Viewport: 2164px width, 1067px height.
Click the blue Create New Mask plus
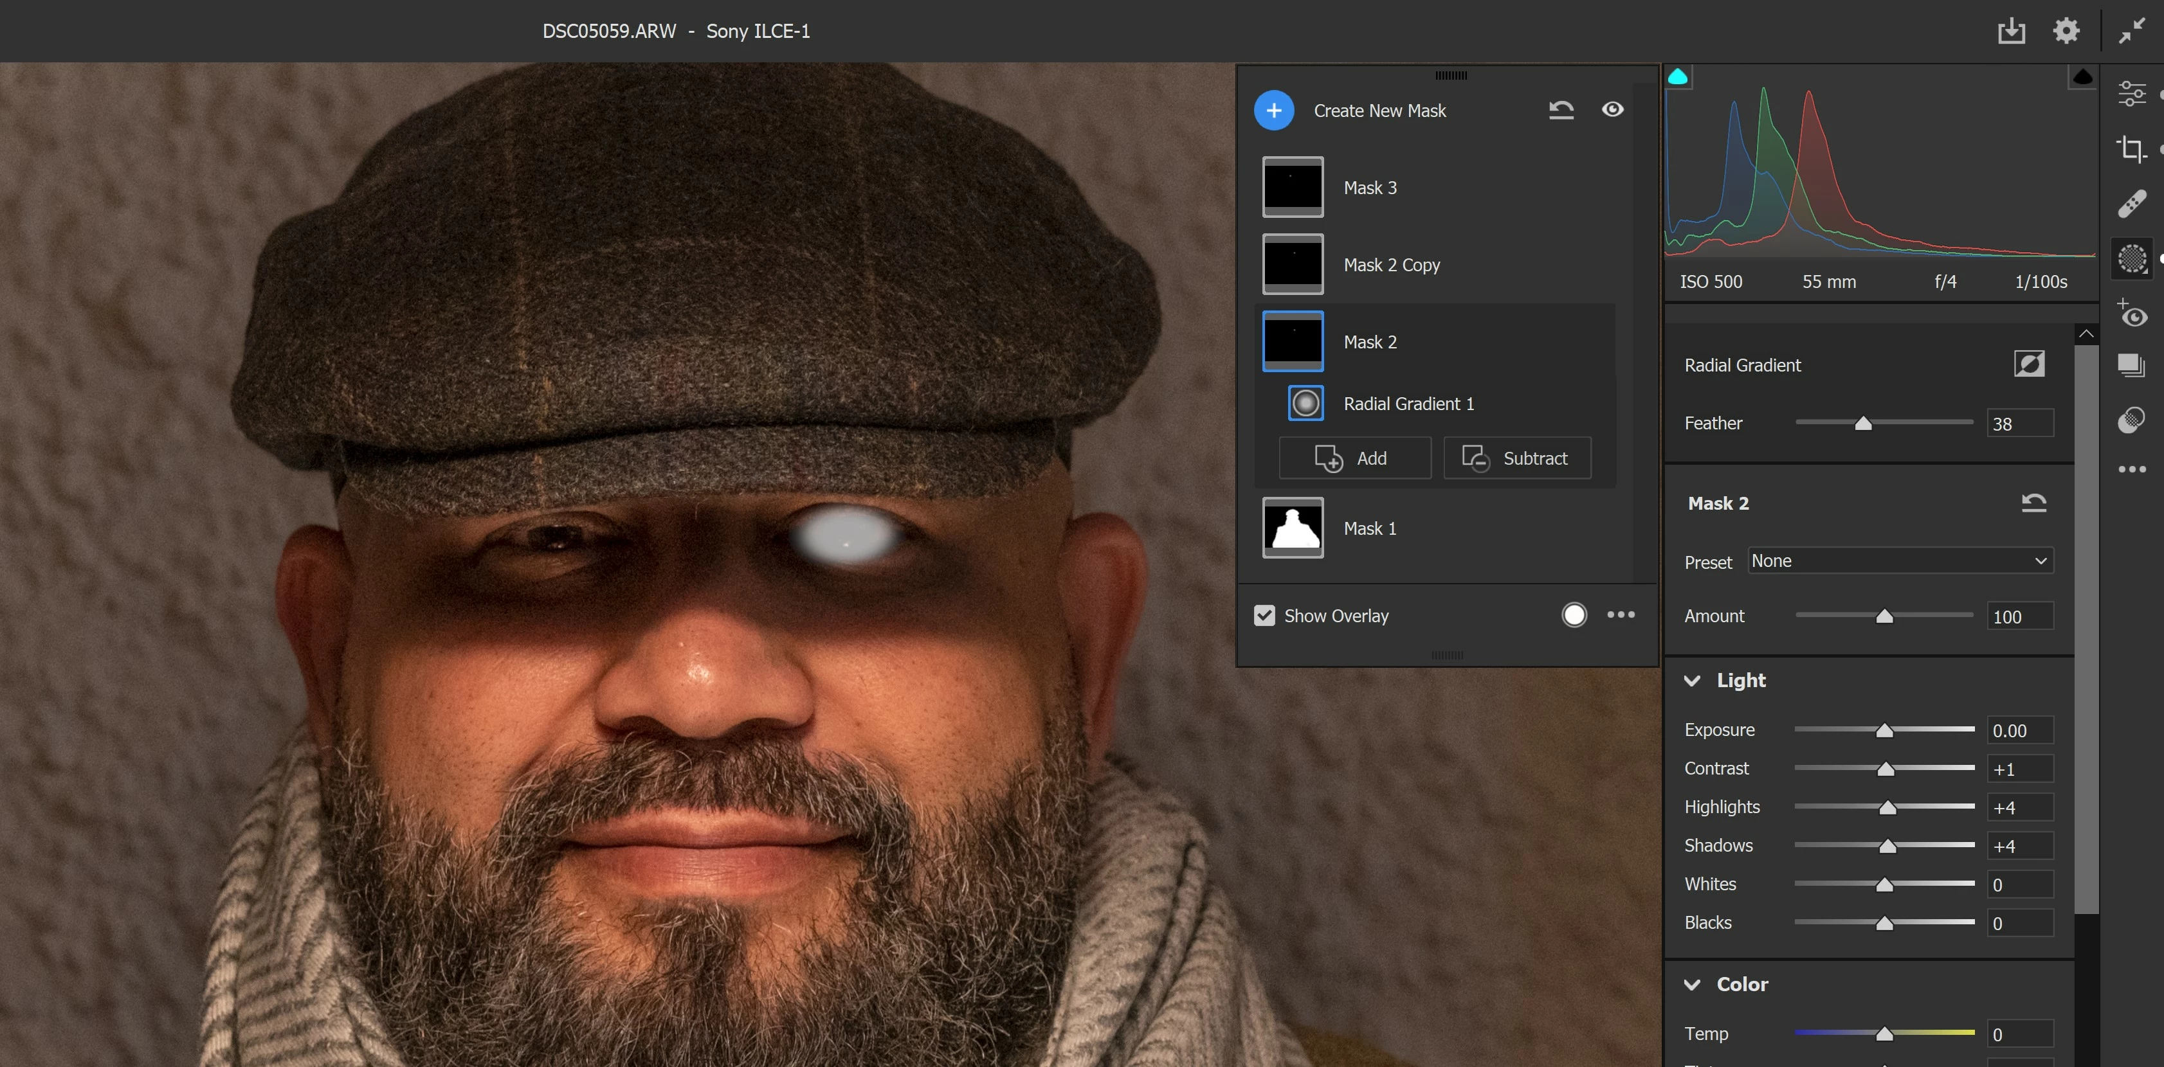point(1273,110)
